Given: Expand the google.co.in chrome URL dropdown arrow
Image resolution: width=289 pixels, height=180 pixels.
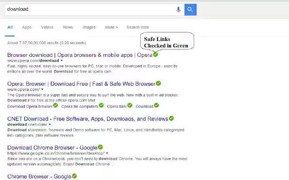Looking at the screenshot, I should [107, 153].
